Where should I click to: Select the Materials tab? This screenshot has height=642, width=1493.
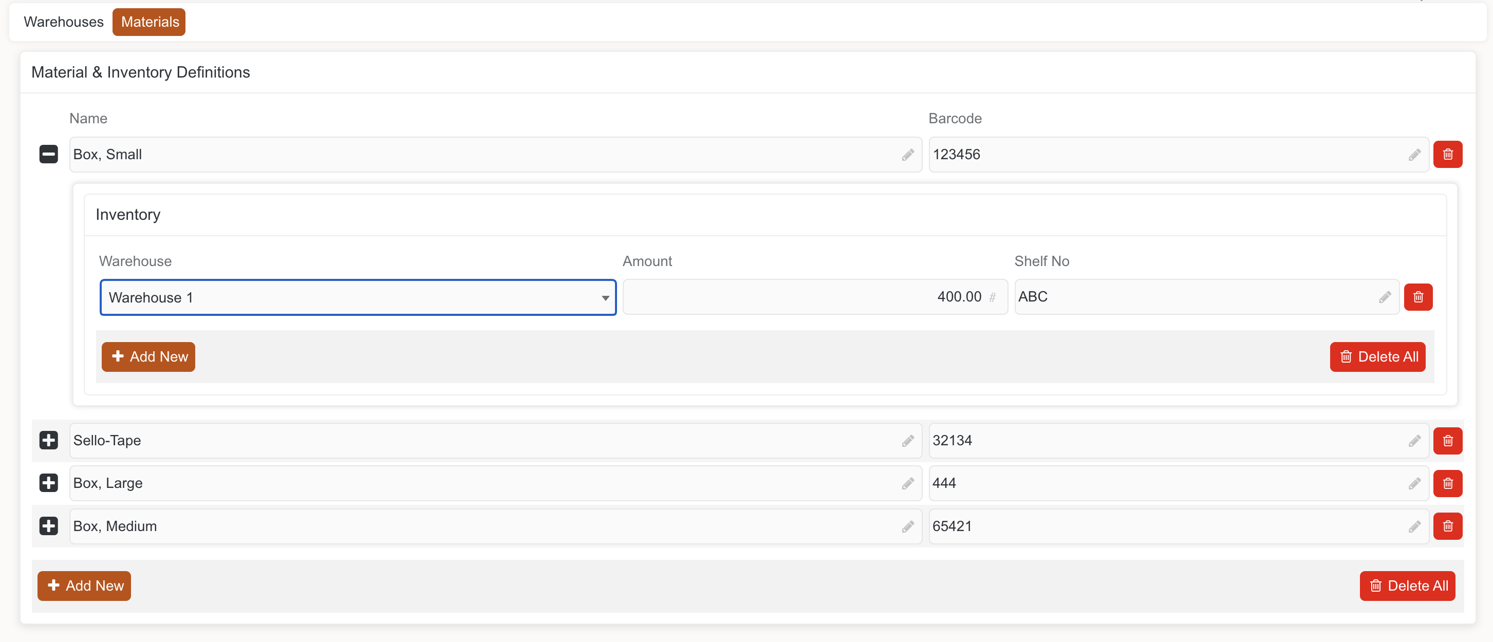click(x=150, y=22)
